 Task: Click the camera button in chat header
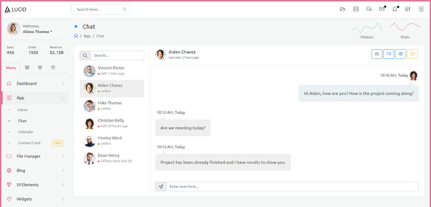(x=377, y=54)
